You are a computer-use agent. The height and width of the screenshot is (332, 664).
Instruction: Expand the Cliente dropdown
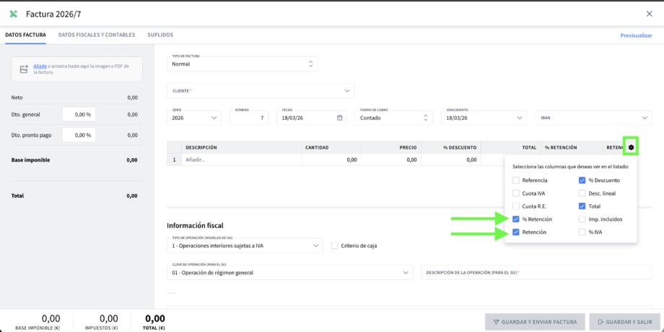pos(346,91)
